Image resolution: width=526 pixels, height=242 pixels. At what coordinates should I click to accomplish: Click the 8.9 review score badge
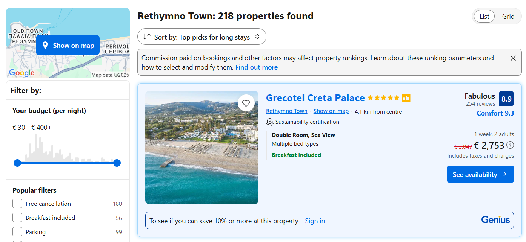(506, 99)
